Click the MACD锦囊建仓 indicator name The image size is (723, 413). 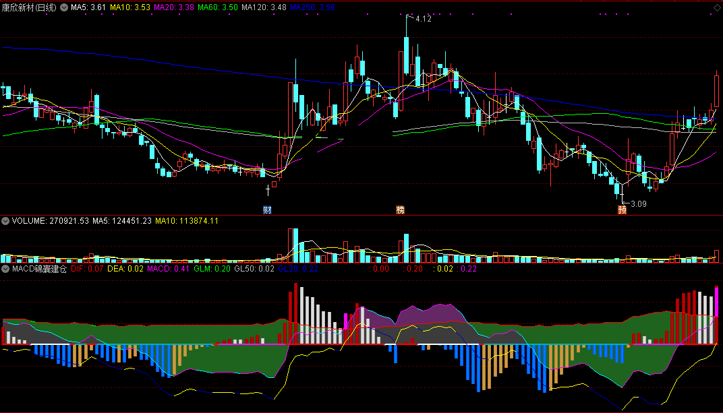coord(39,269)
